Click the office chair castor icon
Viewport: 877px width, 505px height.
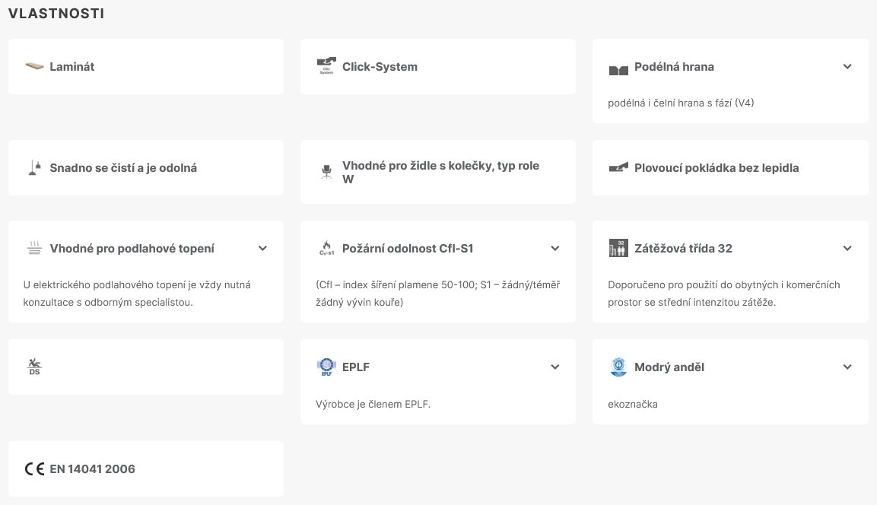click(326, 172)
